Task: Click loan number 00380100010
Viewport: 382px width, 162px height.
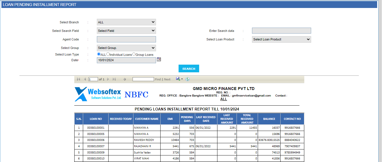Action: [x=96, y=159]
